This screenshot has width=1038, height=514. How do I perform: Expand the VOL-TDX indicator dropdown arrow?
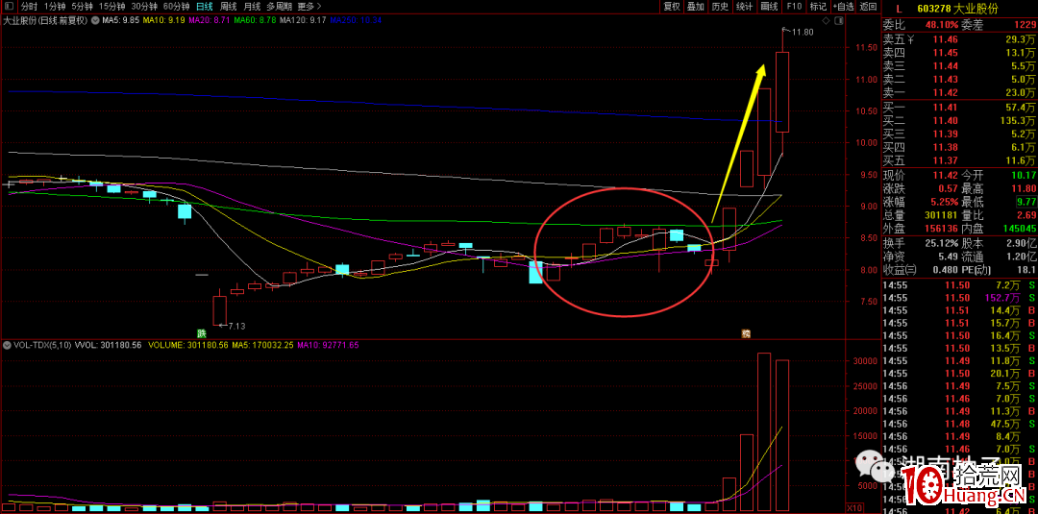click(x=8, y=345)
